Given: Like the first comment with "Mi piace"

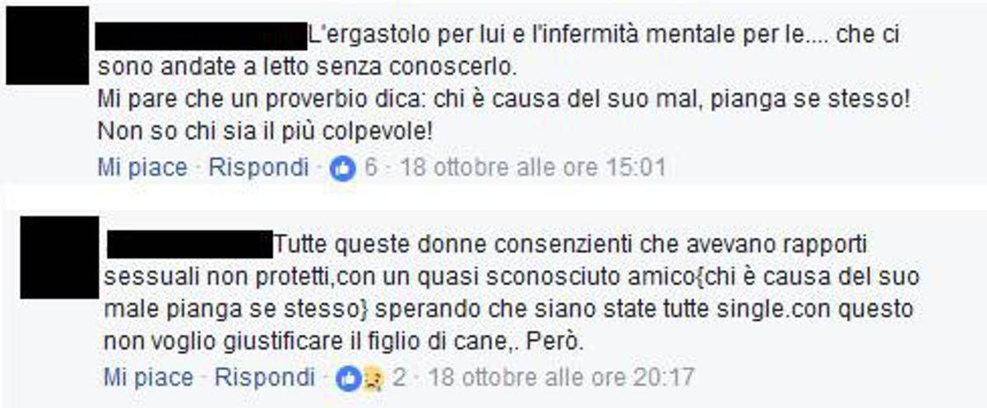Looking at the screenshot, I should 142,168.
